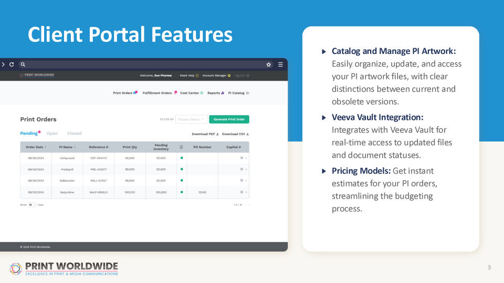504x283 pixels.
Task: Sort the table by Order Date
Action: (x=37, y=147)
